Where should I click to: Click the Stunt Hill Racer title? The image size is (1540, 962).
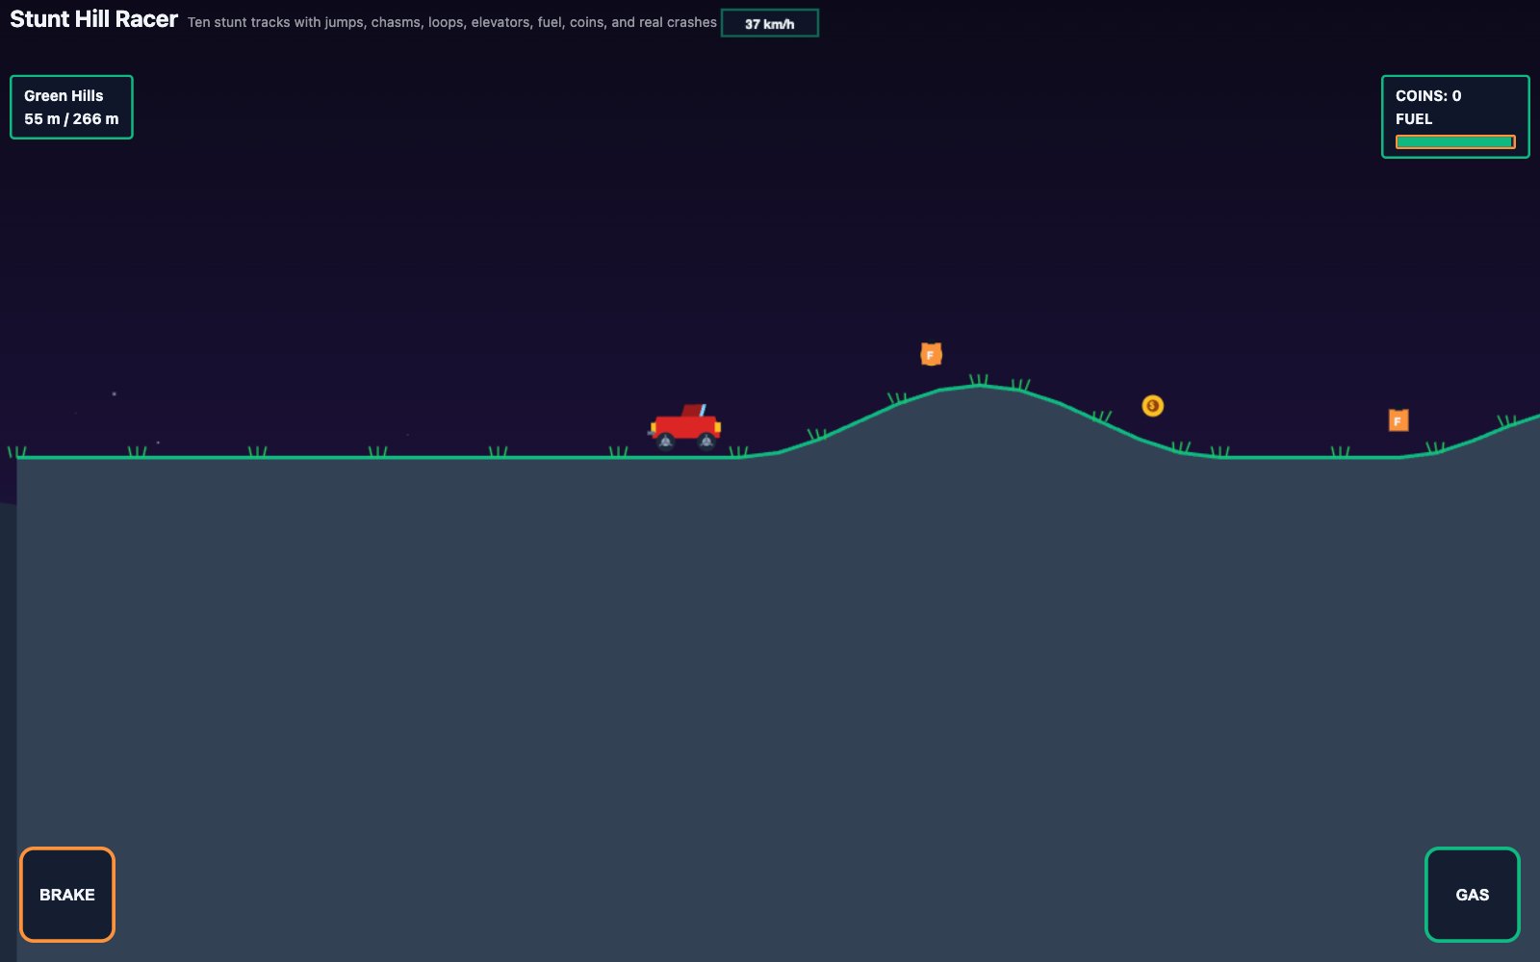coord(93,19)
